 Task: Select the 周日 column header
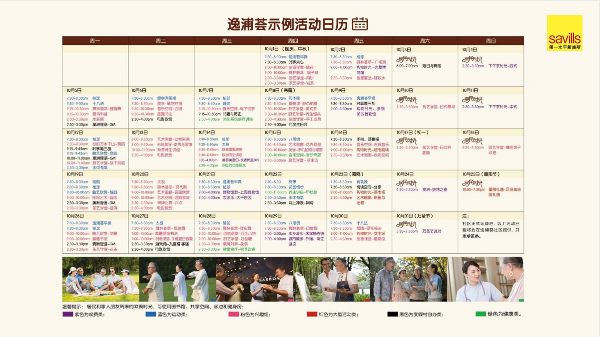coord(491,41)
